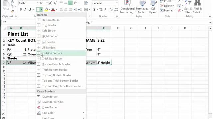Choose Outside Borders option
This screenshot has height=119, width=213.
coord(61,53)
